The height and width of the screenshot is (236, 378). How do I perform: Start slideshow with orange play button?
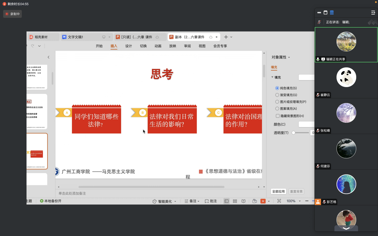point(263,201)
